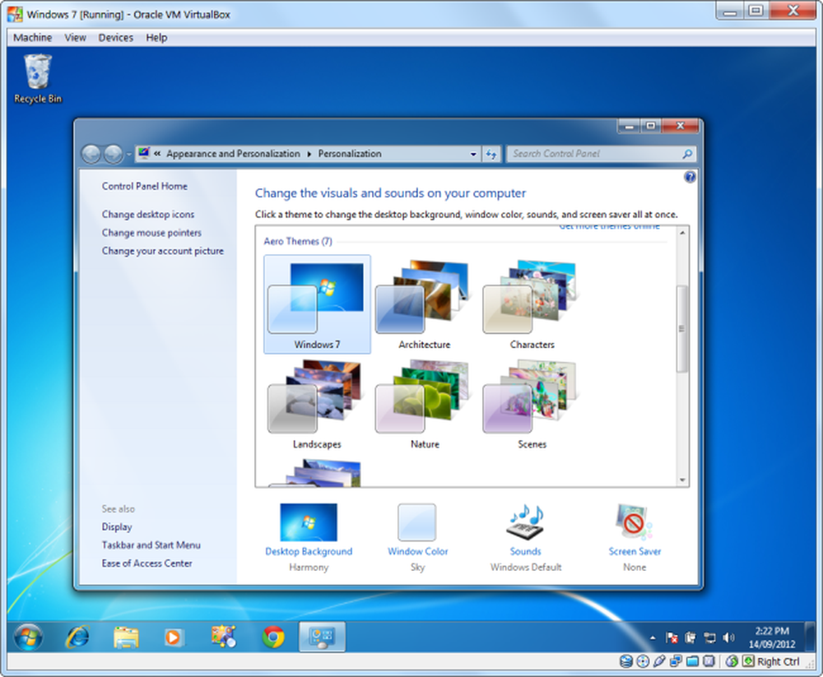Open the Desktop Background icon
Viewport: 823px width, 677px height.
click(x=309, y=522)
